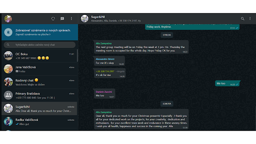Image resolution: width=256 pixels, height=144 pixels.
Task: Click the chat list scrollbar
Action: pos(77,56)
